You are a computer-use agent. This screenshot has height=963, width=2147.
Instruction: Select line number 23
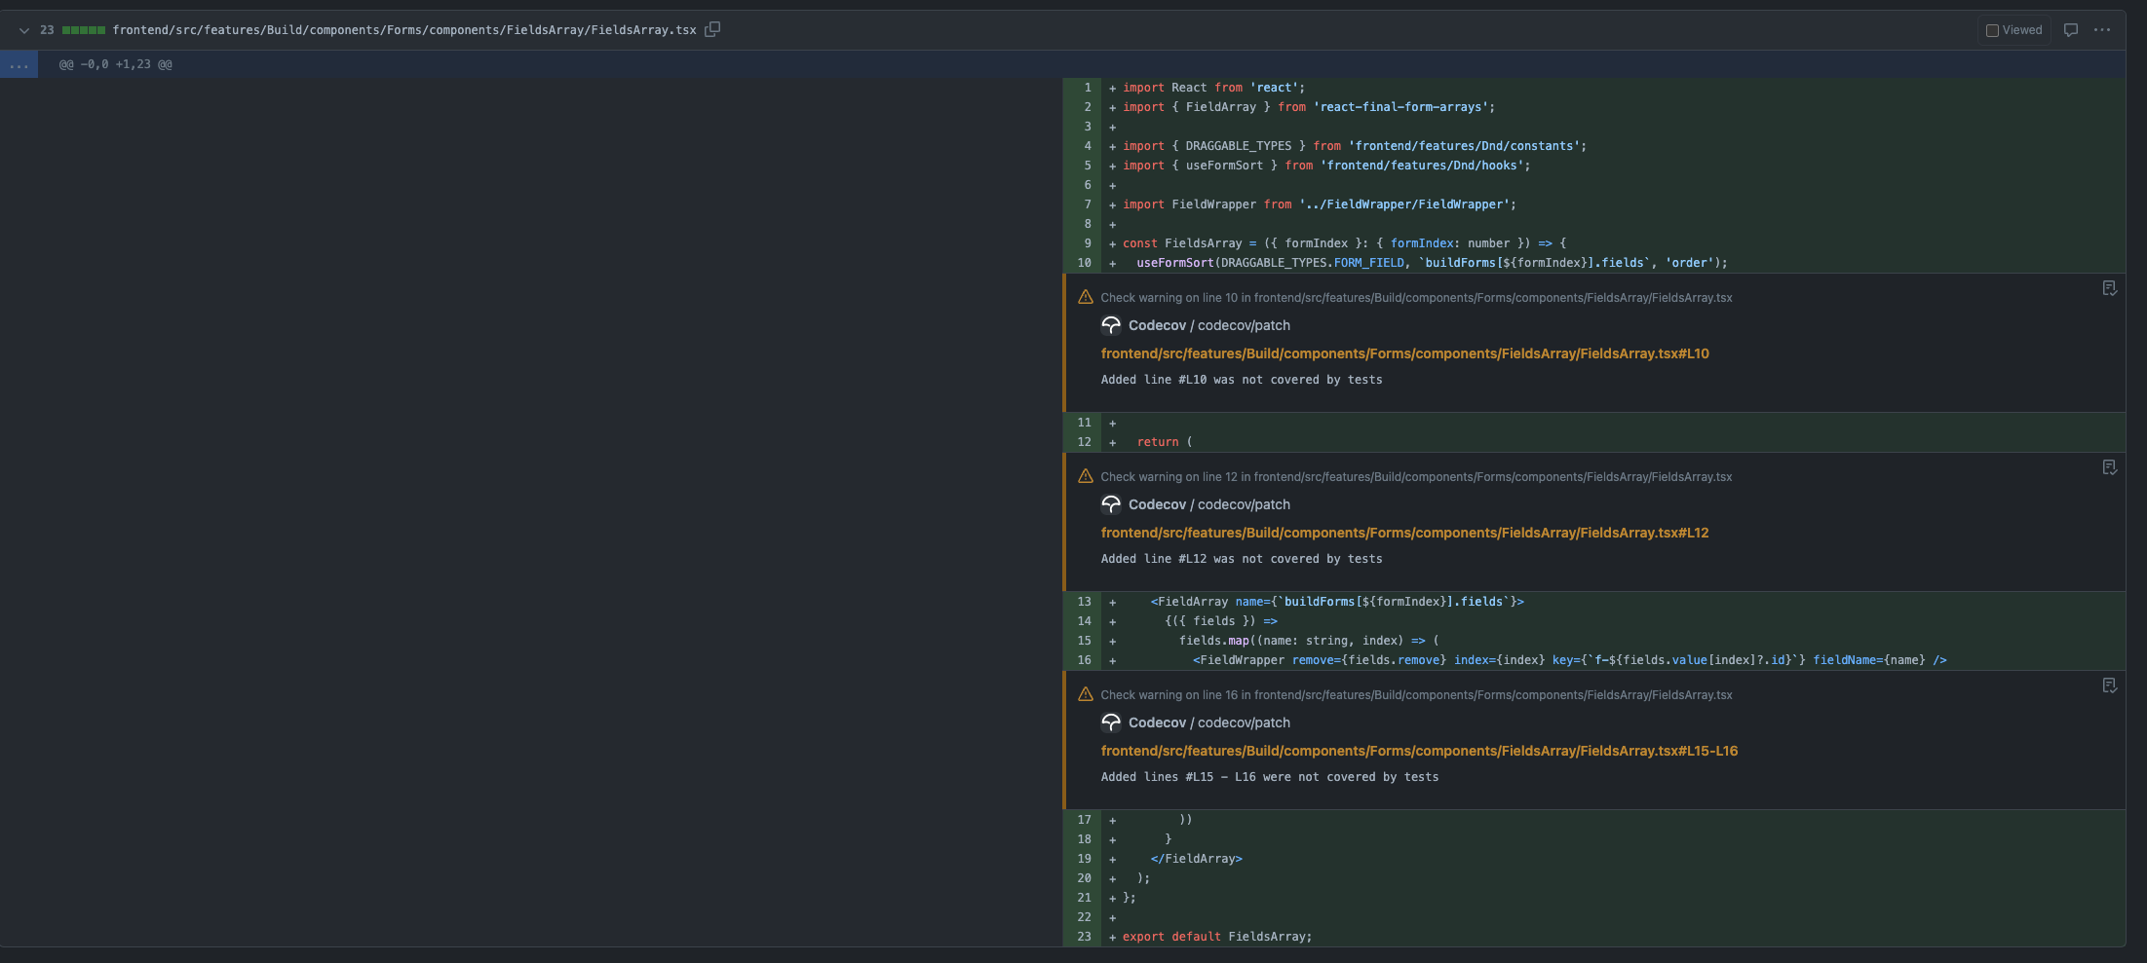1083,937
